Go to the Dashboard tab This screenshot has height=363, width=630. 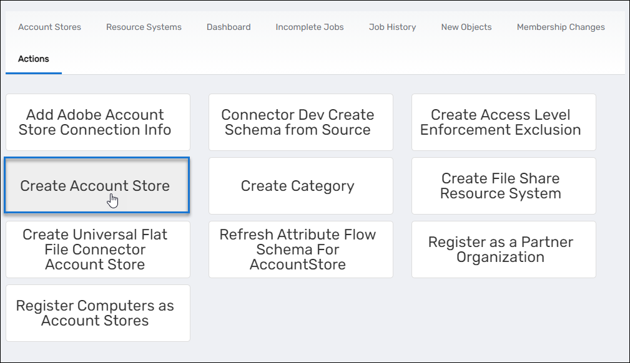229,27
